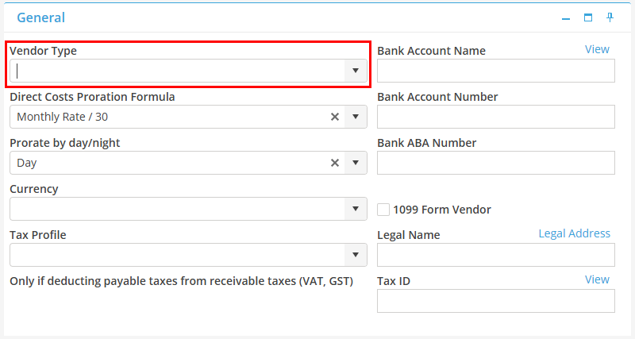Pin the General panel

tap(610, 17)
